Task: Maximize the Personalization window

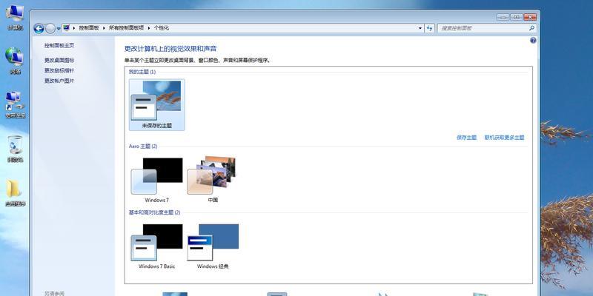Action: click(516, 17)
